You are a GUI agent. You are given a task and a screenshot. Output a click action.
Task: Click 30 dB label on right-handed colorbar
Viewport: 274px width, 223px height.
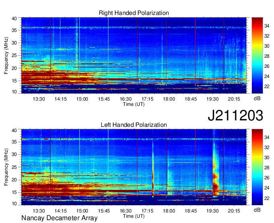click(x=267, y=46)
